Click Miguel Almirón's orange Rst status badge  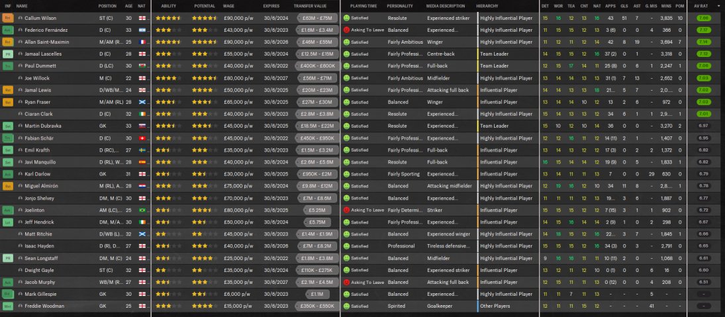[8, 186]
